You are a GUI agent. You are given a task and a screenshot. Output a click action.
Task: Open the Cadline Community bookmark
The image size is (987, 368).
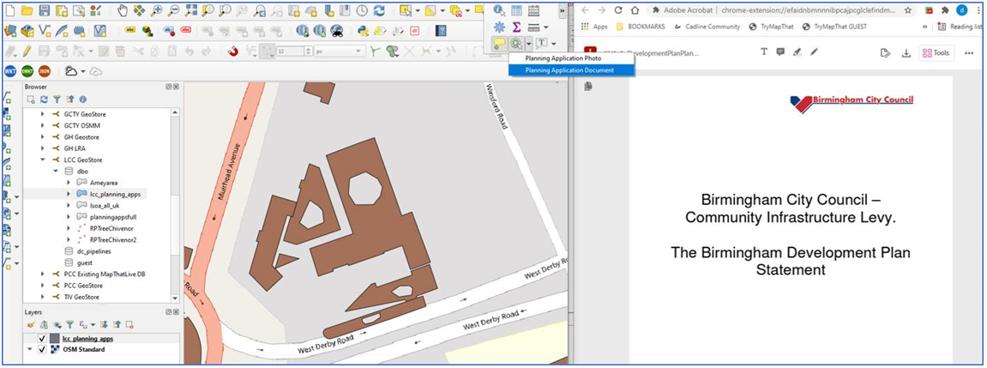pos(707,27)
